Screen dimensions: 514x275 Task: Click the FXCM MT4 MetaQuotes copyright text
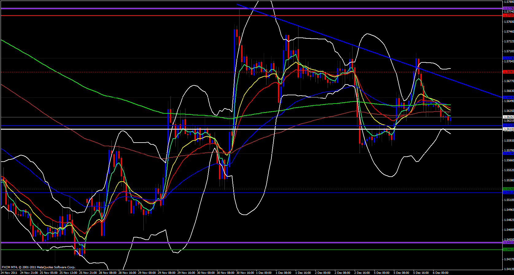[38, 267]
